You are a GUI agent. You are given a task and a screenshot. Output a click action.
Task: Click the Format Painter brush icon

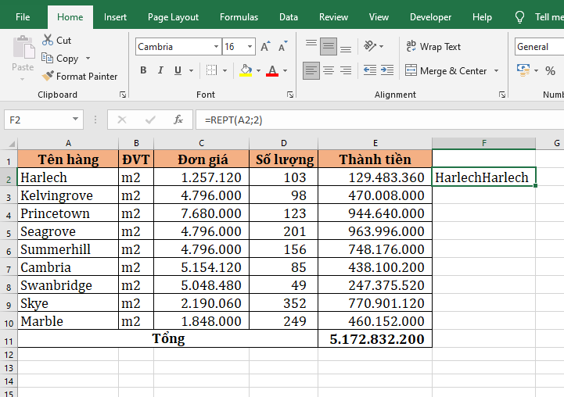[48, 77]
